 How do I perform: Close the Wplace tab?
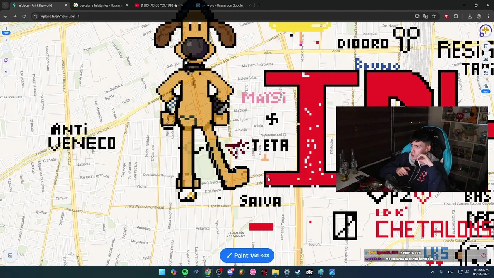coord(66,5)
